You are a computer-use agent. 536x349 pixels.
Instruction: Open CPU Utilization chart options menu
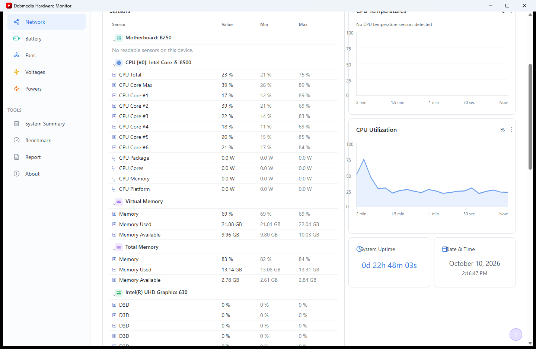point(511,130)
